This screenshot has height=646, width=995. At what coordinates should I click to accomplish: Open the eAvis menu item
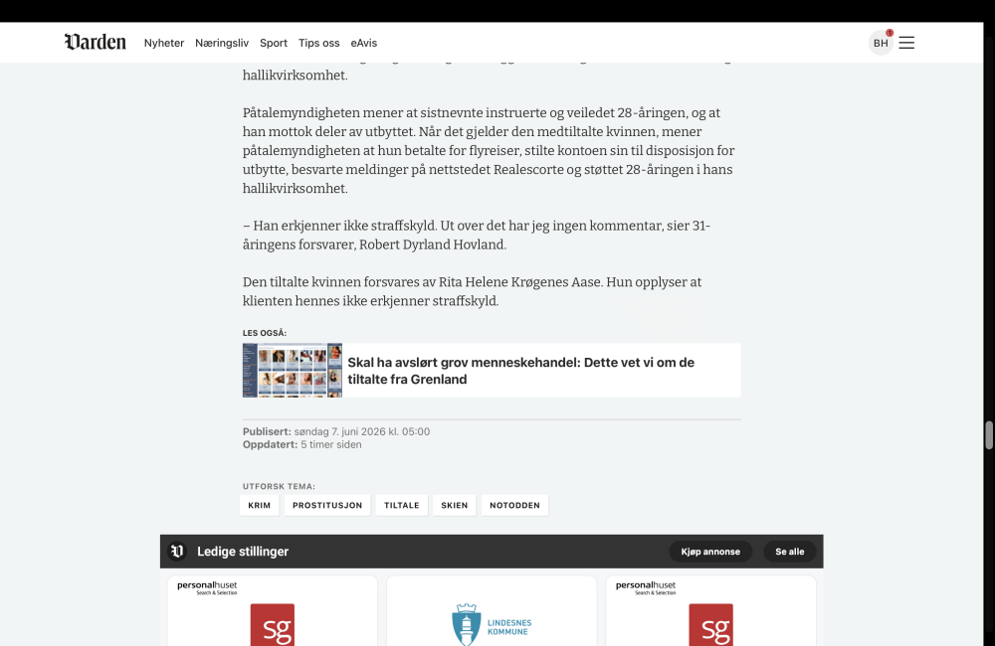pos(363,43)
